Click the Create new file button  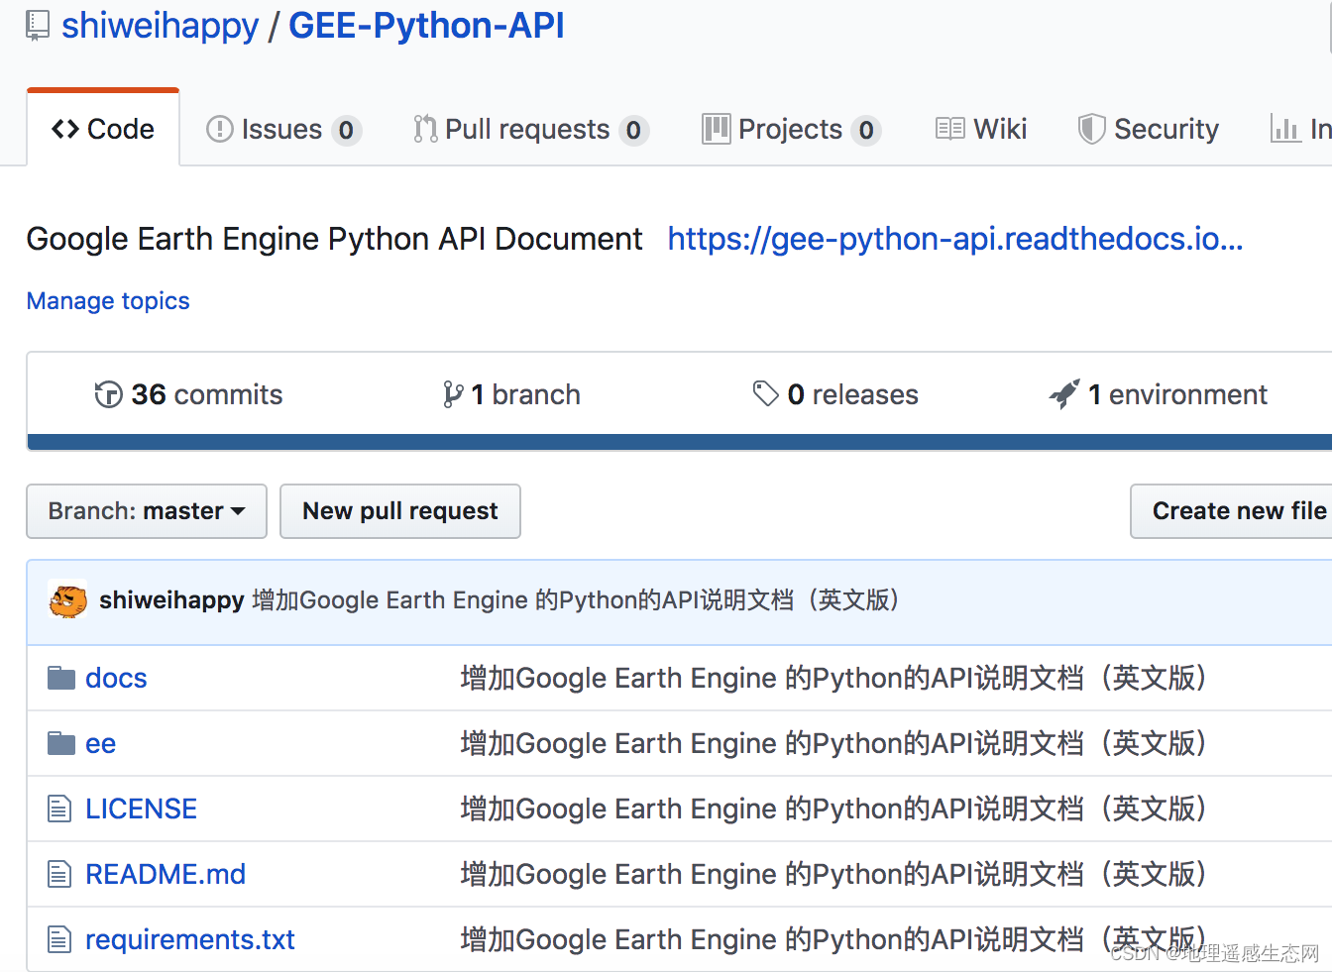(x=1232, y=511)
